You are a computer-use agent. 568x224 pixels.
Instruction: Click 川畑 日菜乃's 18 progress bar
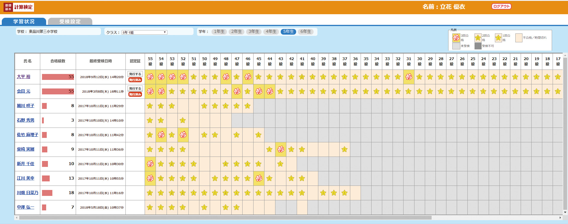point(47,193)
